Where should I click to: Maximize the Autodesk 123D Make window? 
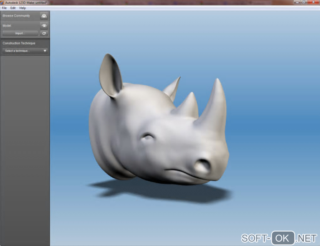click(x=304, y=2)
